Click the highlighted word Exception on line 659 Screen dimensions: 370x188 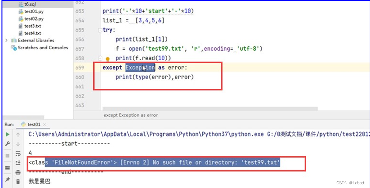[140, 68]
